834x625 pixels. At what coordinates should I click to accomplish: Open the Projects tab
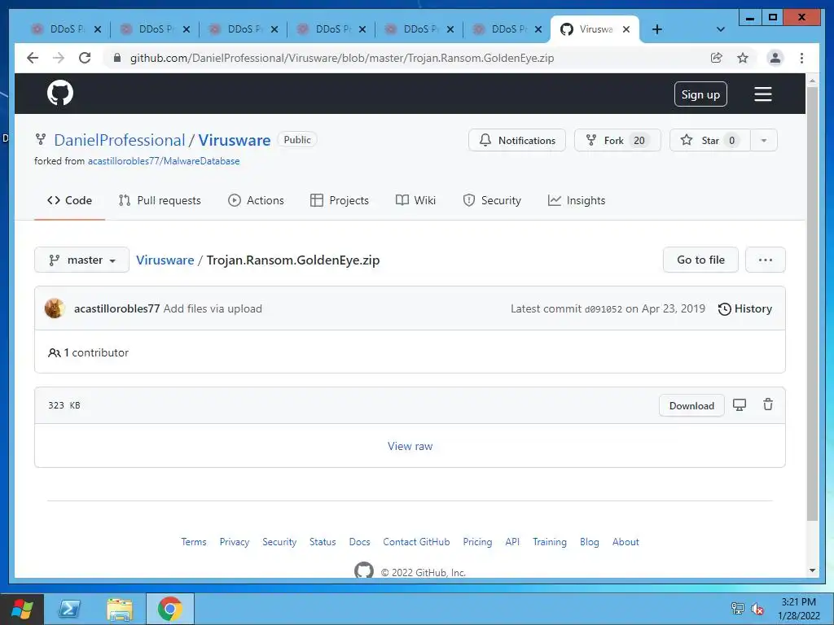tap(340, 200)
